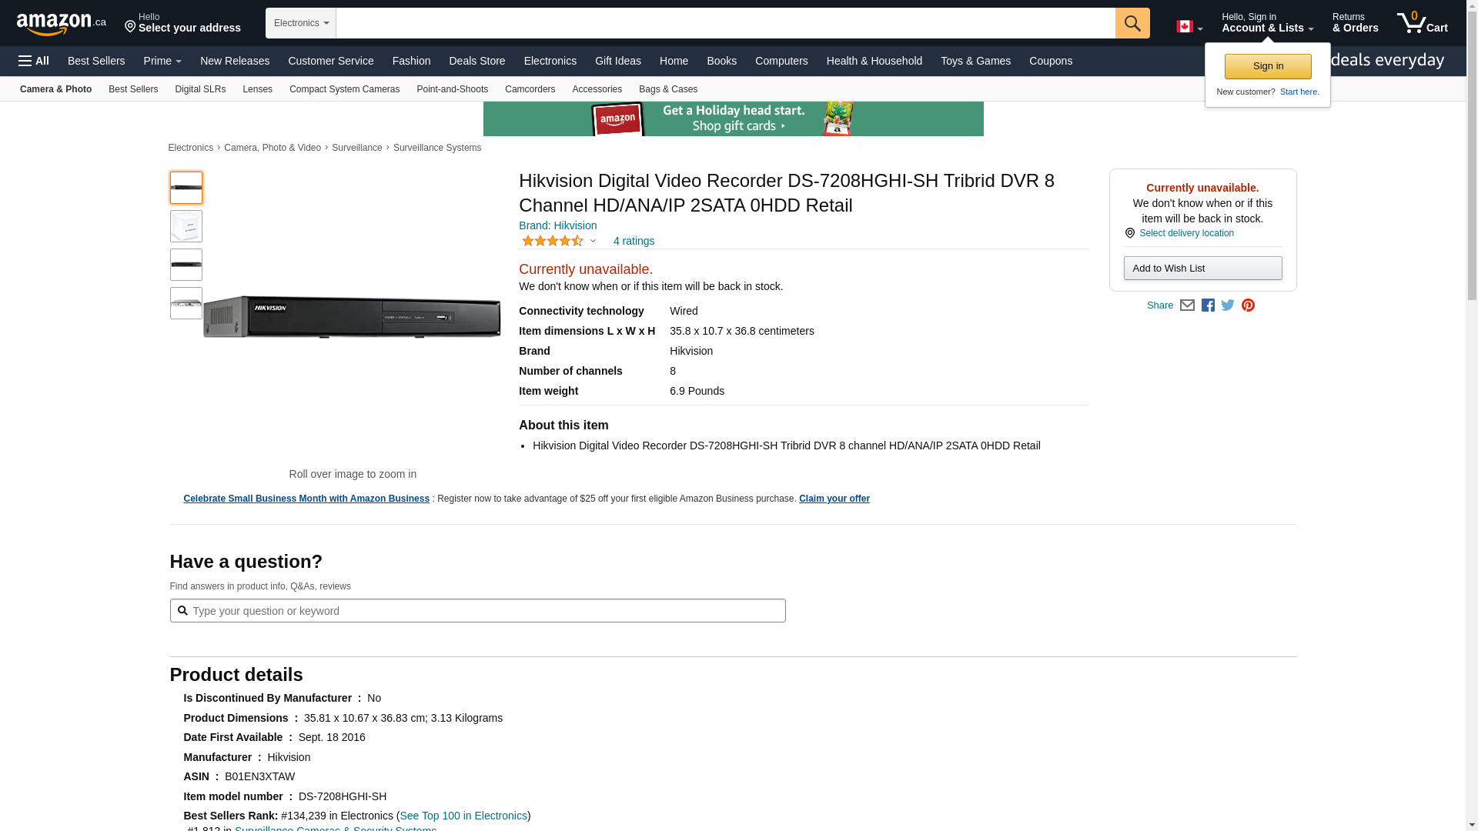Screen dimensions: 1478x831
Task: Click the search magnifier button
Action: pos(1132,23)
